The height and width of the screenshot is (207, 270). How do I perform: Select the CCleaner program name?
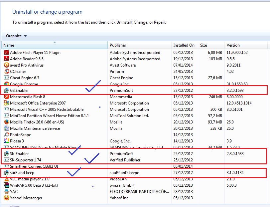[18, 71]
